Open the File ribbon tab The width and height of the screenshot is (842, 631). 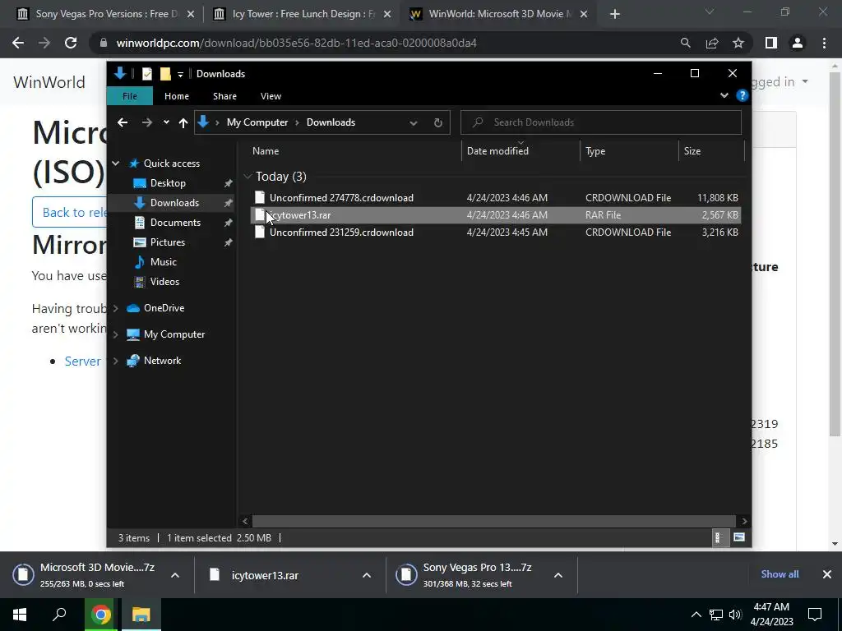130,96
